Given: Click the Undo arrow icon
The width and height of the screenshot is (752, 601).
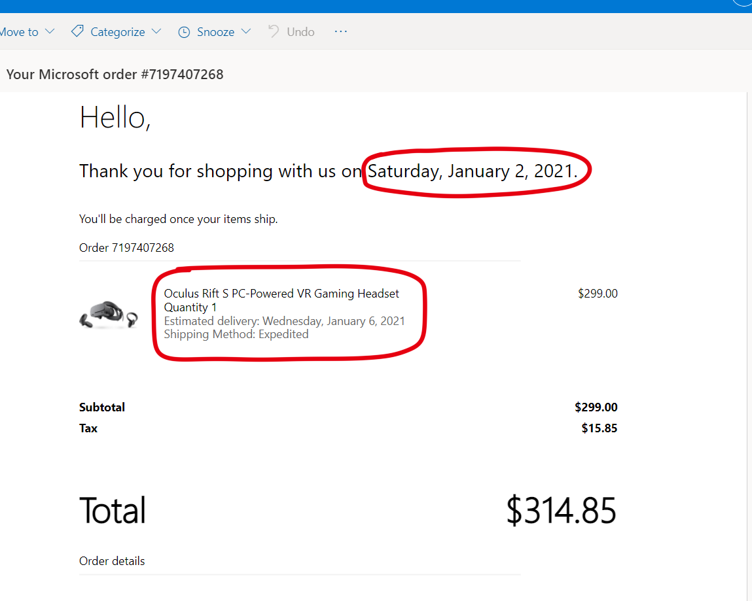Looking at the screenshot, I should coord(274,31).
